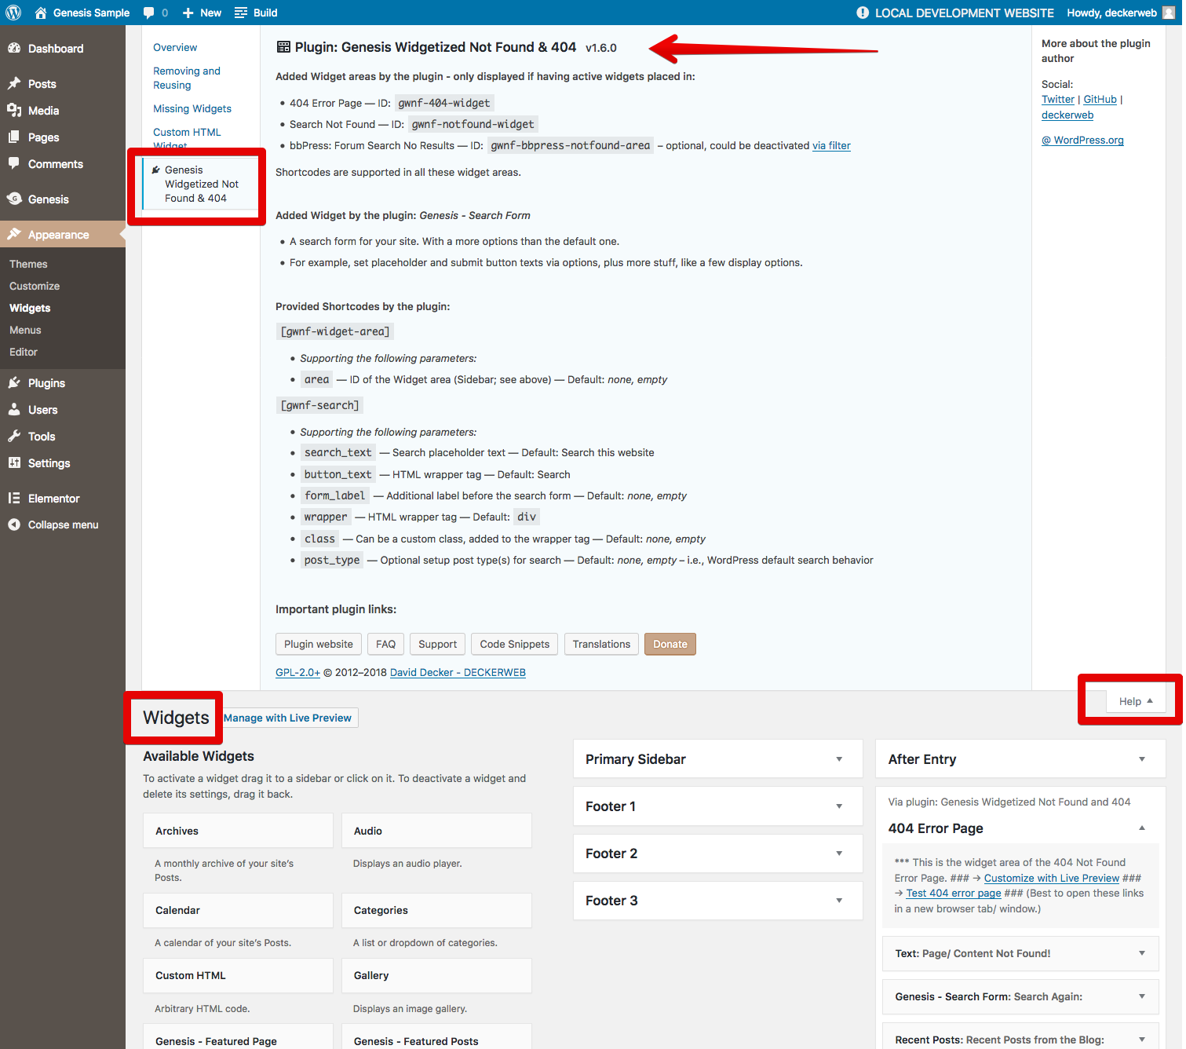The image size is (1186, 1049).
Task: Click the Appearance paintbrush icon
Action: click(x=14, y=234)
